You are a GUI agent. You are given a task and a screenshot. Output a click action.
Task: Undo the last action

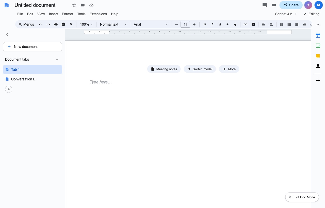coord(41,24)
